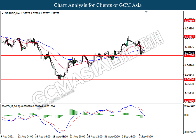The height and width of the screenshot is (140, 196).
Task: Click the 26 Aug 12:00 time label
Action: coord(95,137)
